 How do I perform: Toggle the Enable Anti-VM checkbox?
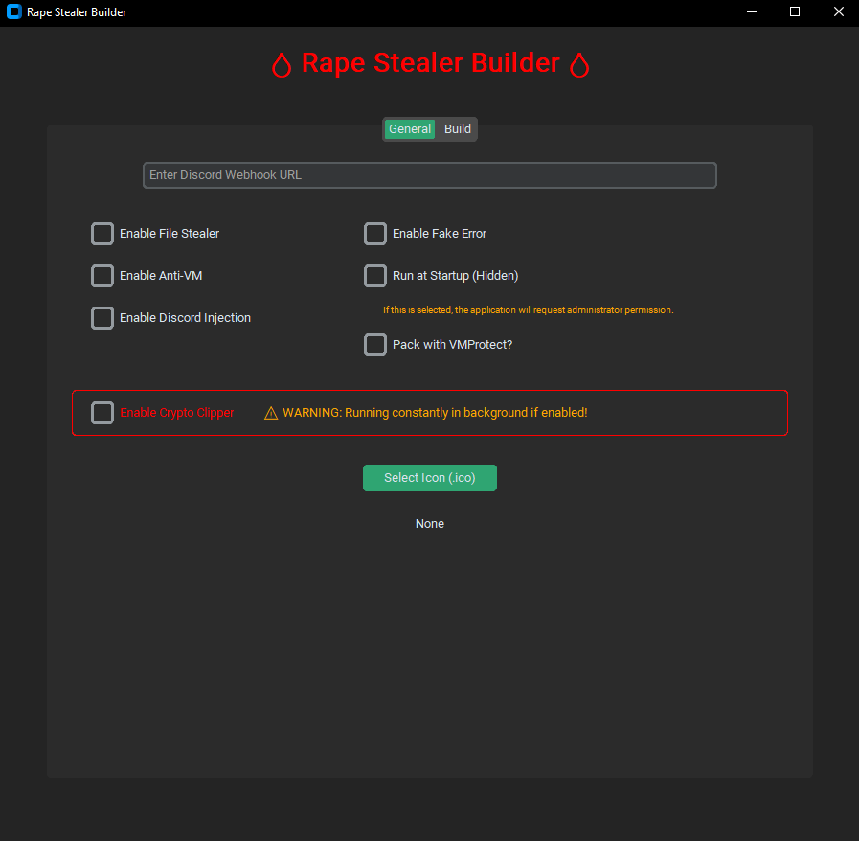point(102,276)
